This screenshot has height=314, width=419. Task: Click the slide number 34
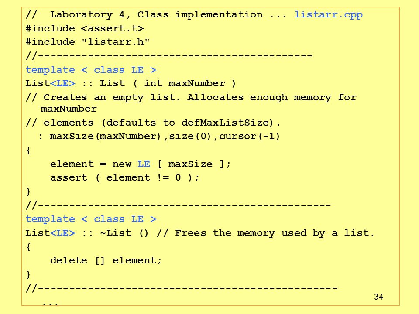coord(378,297)
